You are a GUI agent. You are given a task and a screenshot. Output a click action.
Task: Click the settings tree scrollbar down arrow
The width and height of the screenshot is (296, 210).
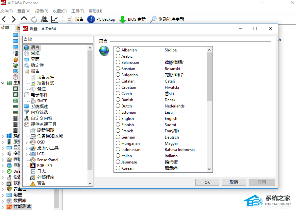coord(90,183)
